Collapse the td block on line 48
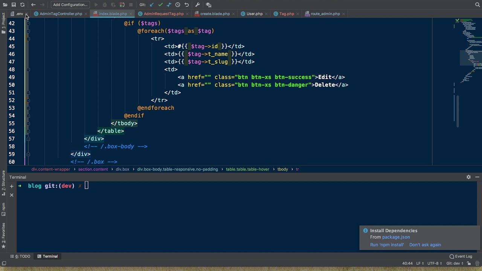 (28, 69)
